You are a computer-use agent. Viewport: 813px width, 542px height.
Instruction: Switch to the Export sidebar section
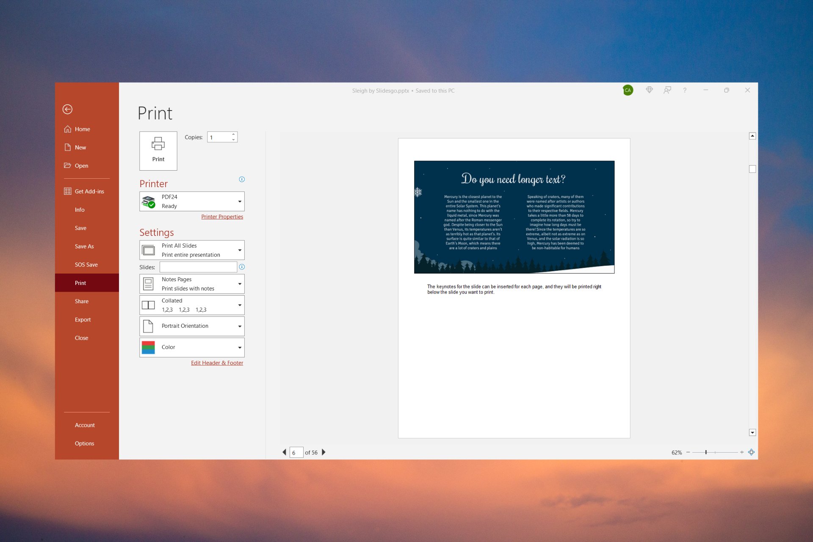click(x=83, y=319)
